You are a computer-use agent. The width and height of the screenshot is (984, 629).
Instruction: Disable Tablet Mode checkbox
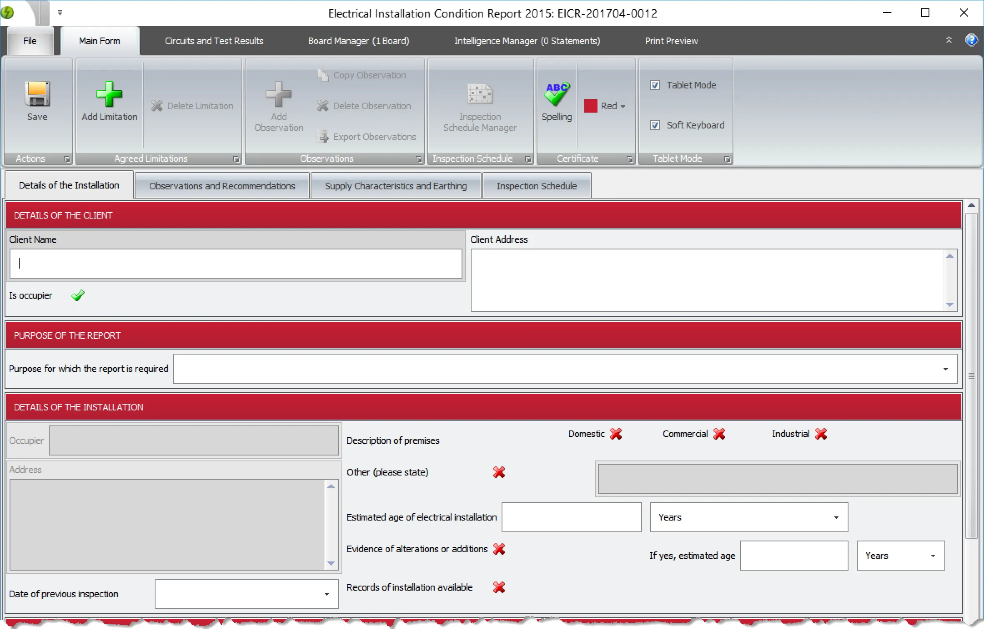tap(655, 85)
